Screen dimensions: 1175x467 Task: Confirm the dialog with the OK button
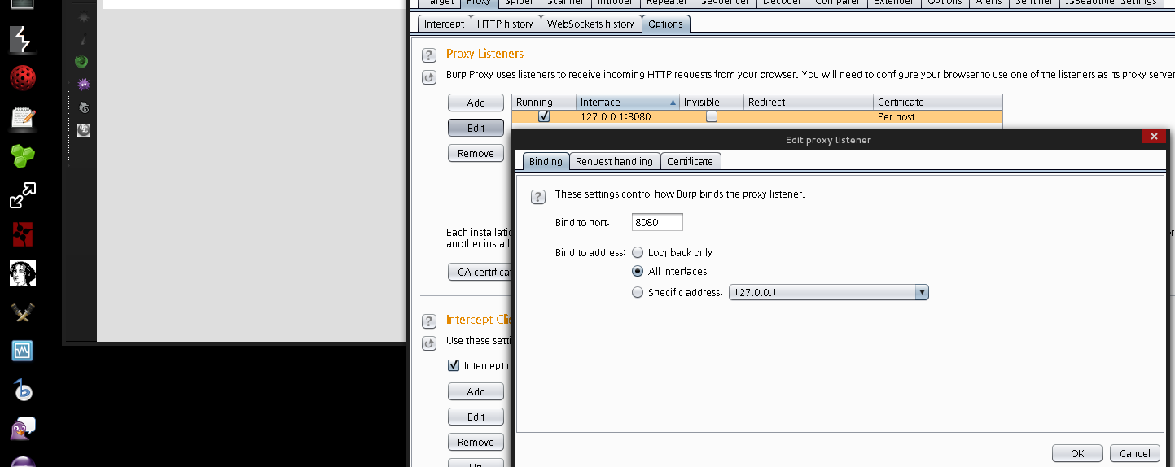point(1077,453)
